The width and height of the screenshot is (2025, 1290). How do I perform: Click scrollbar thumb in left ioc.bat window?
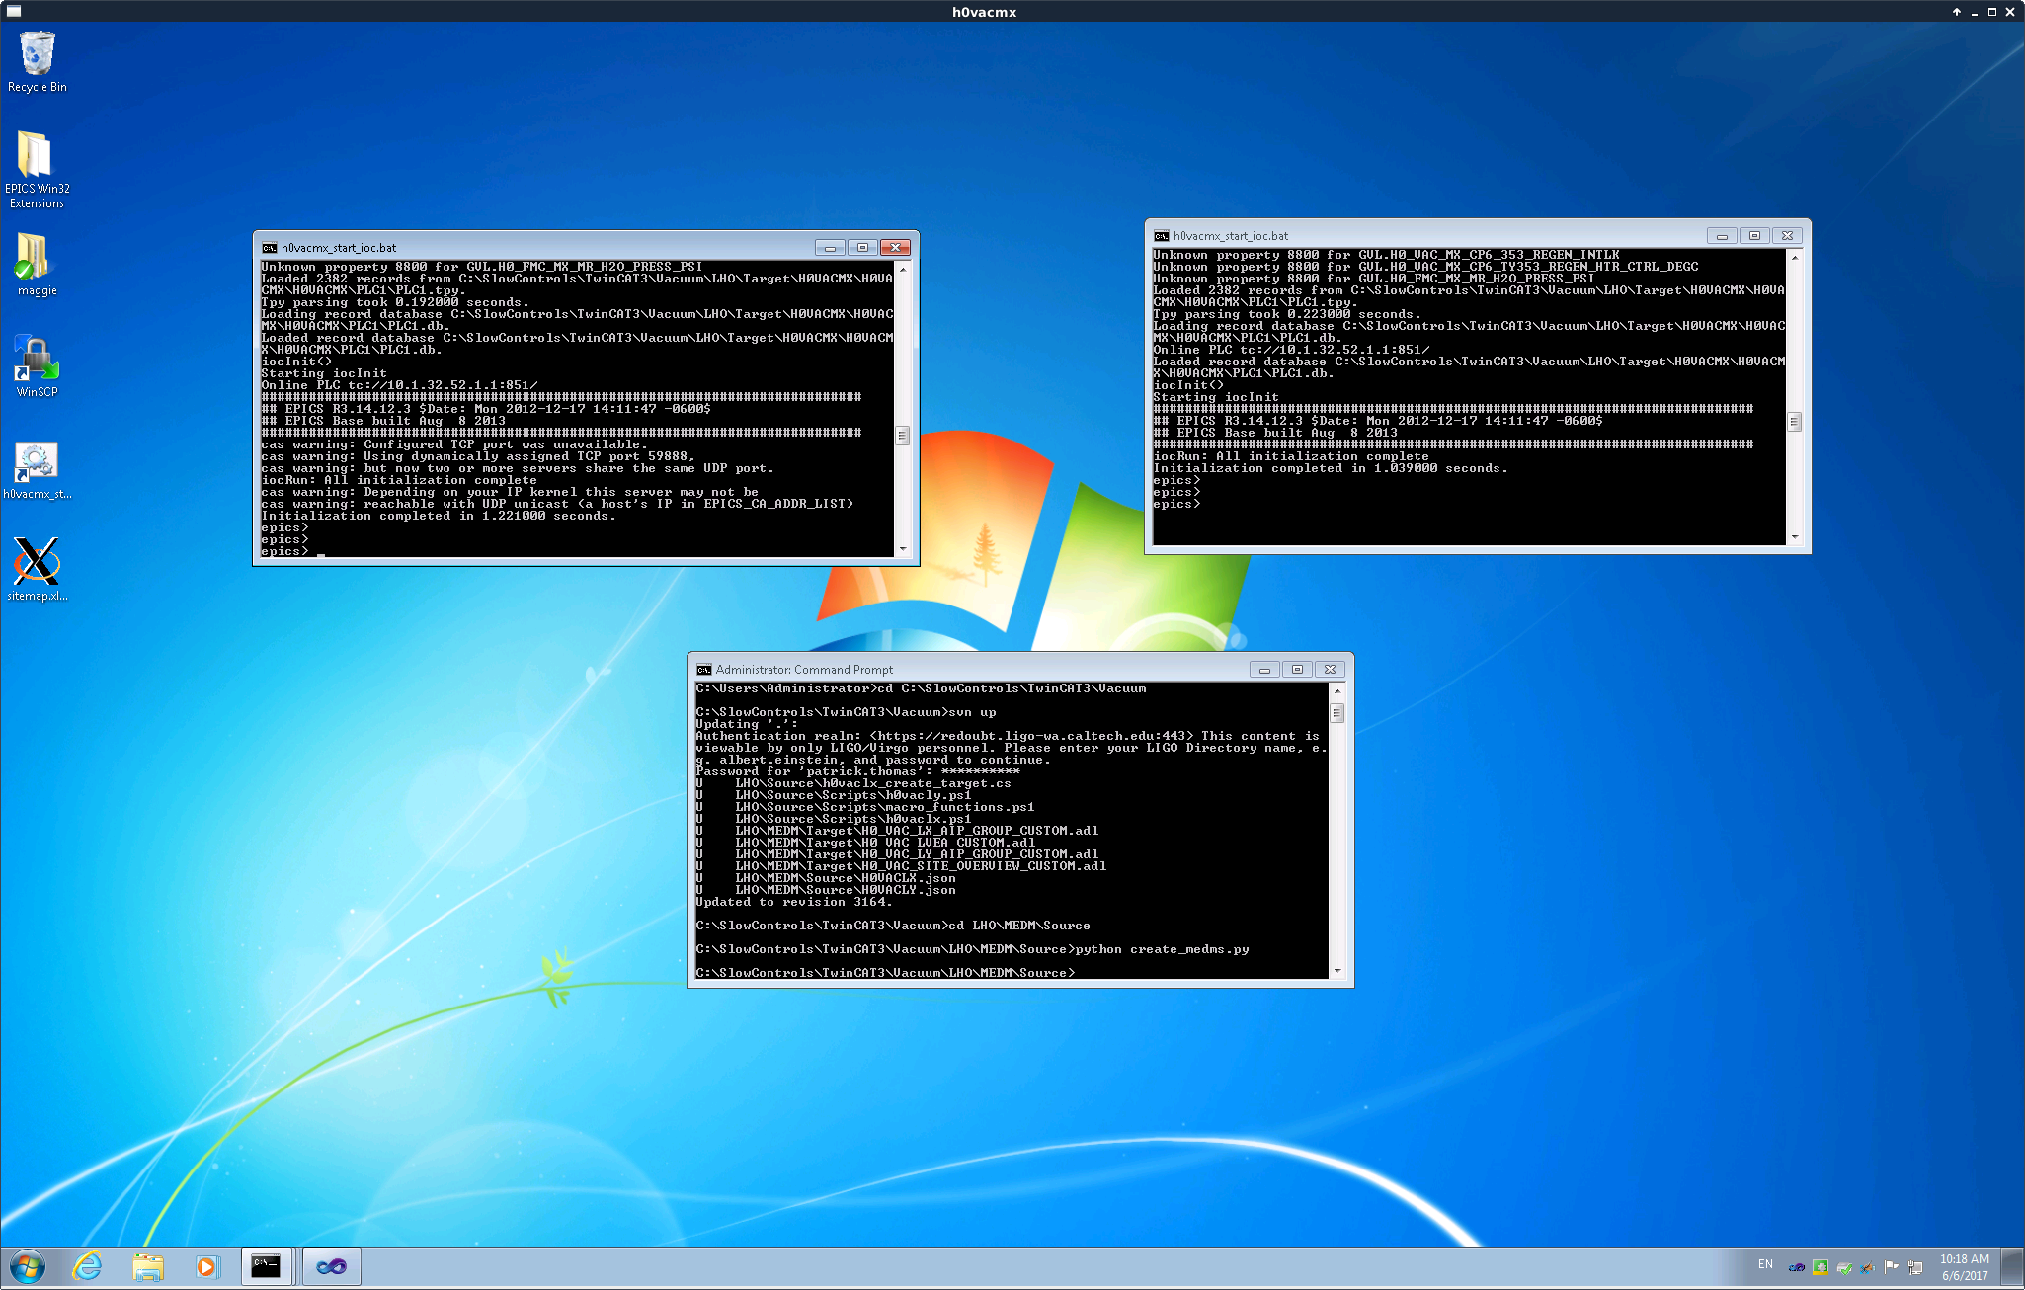[x=902, y=436]
